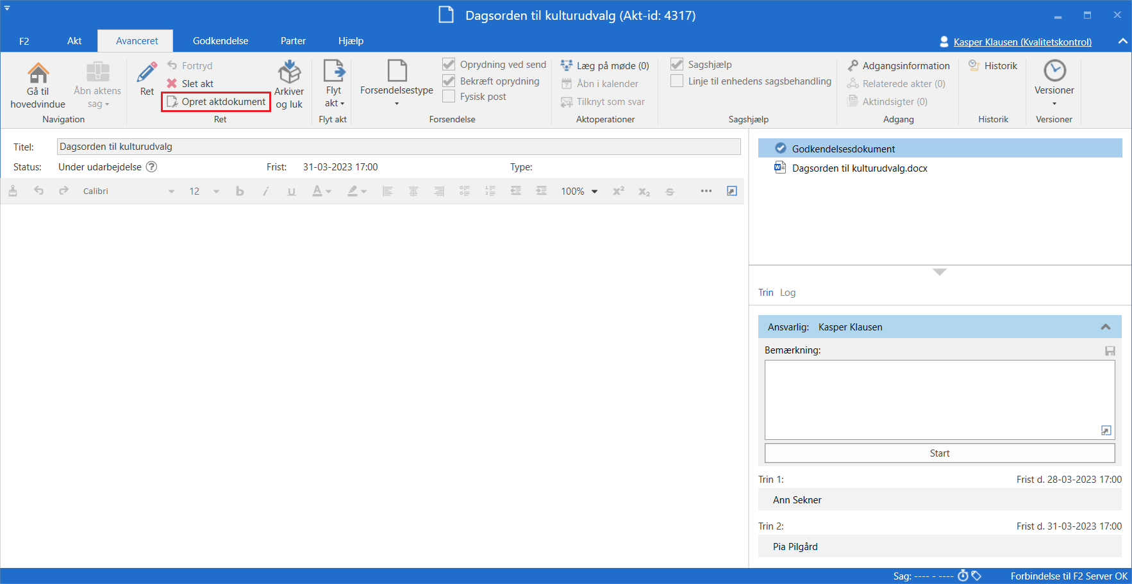Open Aktindsigter
1132x584 pixels.
pyautogui.click(x=887, y=101)
